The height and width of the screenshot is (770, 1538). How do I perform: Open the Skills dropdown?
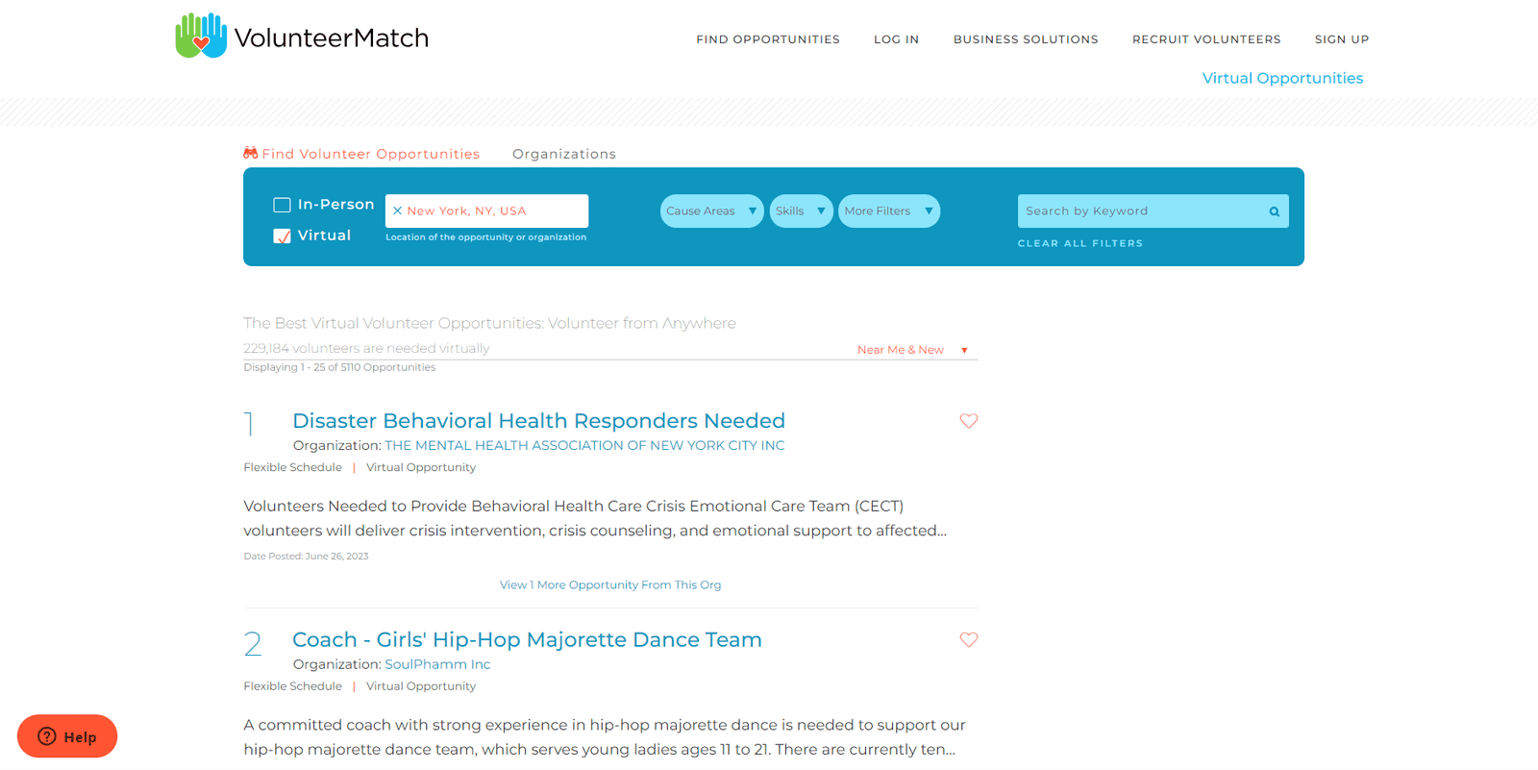coord(801,211)
